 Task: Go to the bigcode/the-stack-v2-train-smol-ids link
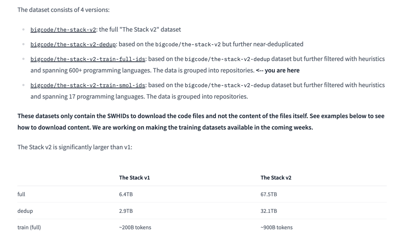88,85
